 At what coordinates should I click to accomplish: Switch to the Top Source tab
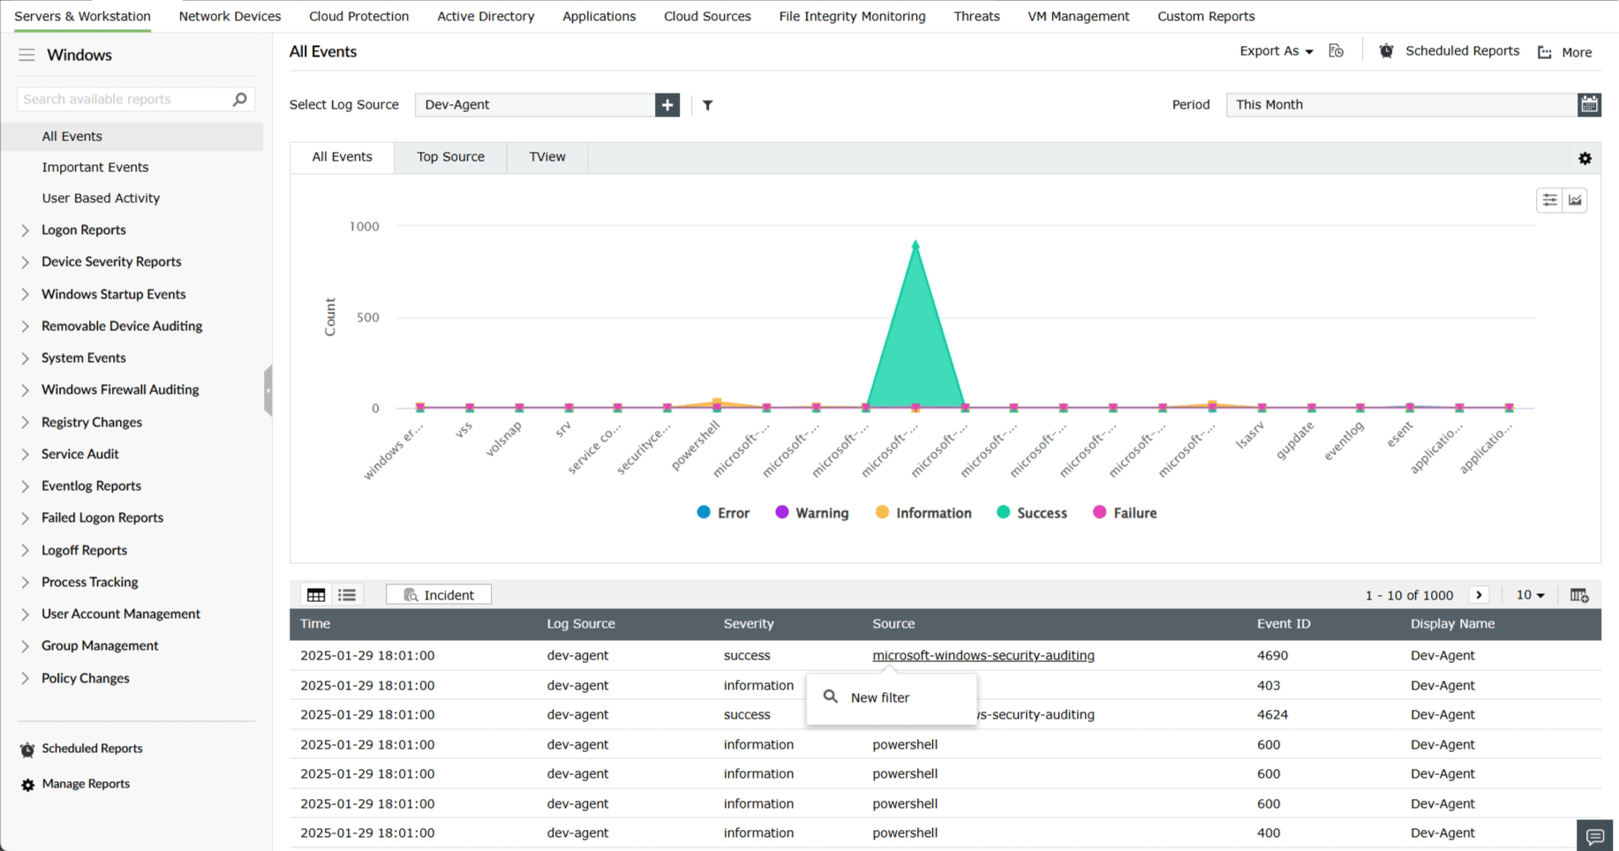click(450, 156)
